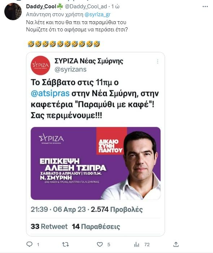Open the @atsipras mention link
This screenshot has height=253, width=213.
pyautogui.click(x=50, y=93)
